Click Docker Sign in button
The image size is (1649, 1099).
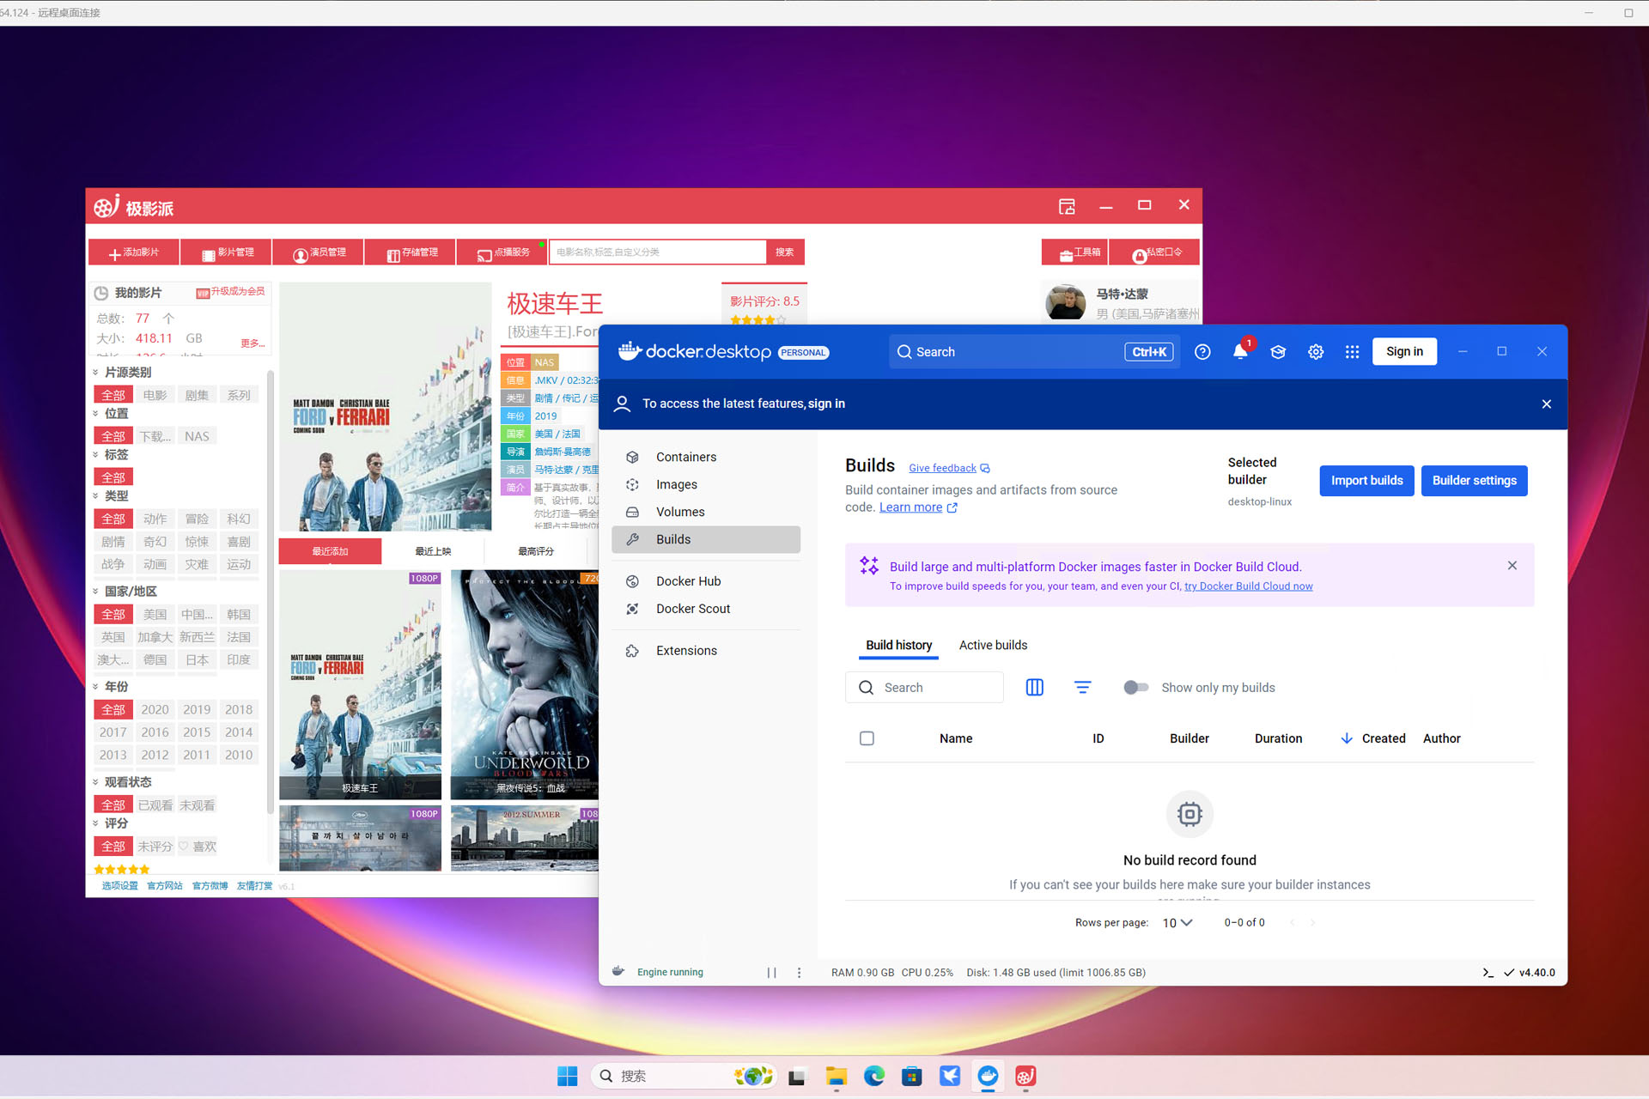(1404, 352)
